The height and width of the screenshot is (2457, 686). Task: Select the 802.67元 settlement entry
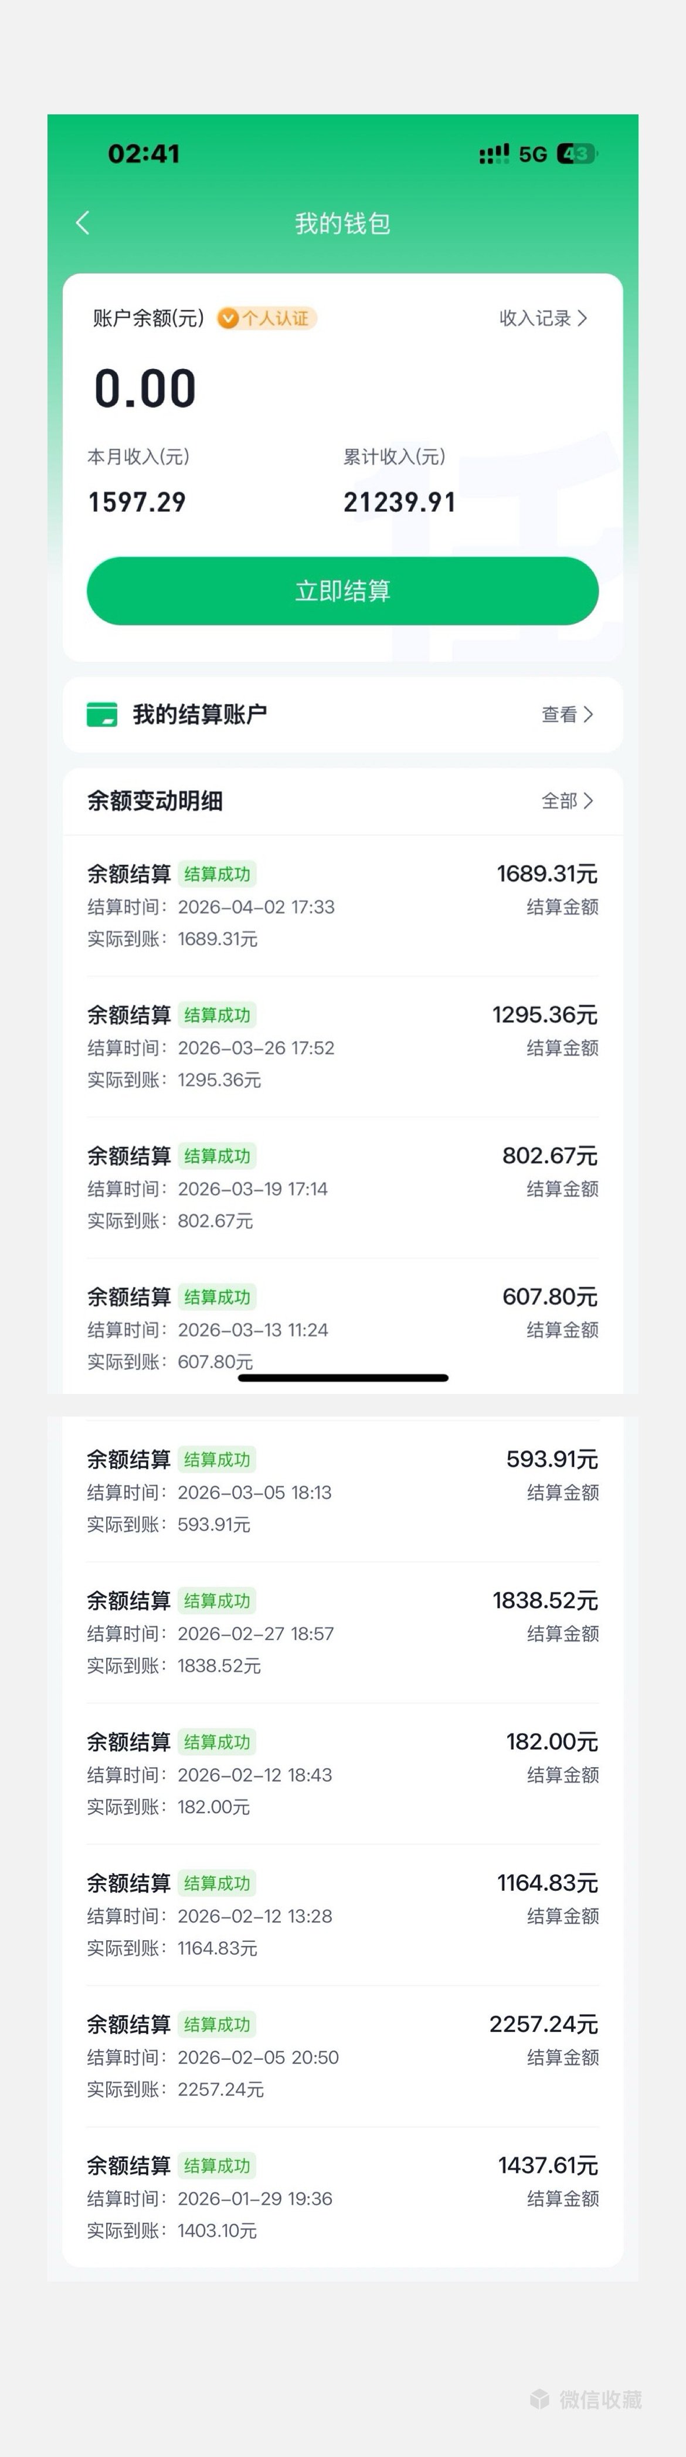pos(343,1187)
